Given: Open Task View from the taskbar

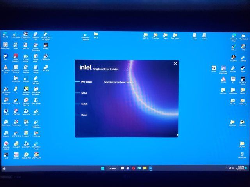Looking at the screenshot, I should click(122, 168).
